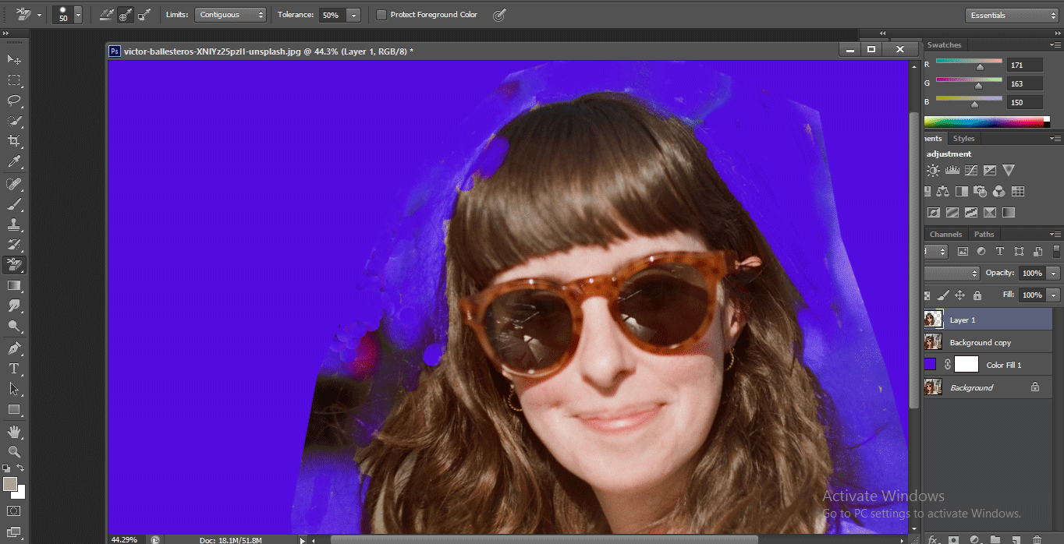Toggle Sampling: Background Swatch option
The width and height of the screenshot is (1064, 544).
click(144, 15)
